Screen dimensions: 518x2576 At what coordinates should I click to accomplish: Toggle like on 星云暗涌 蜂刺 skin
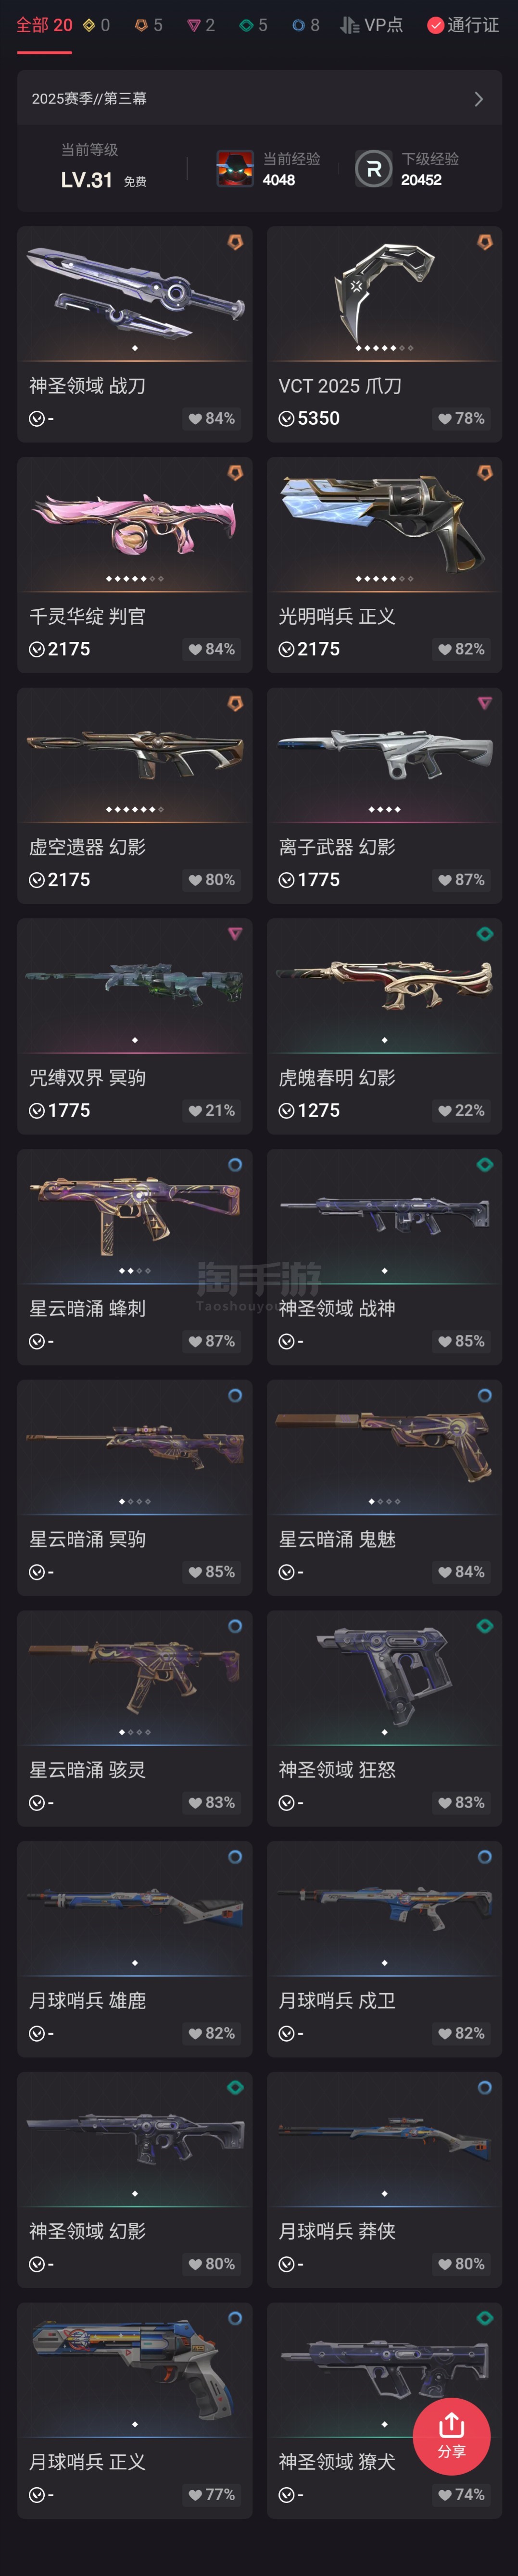(195, 1342)
